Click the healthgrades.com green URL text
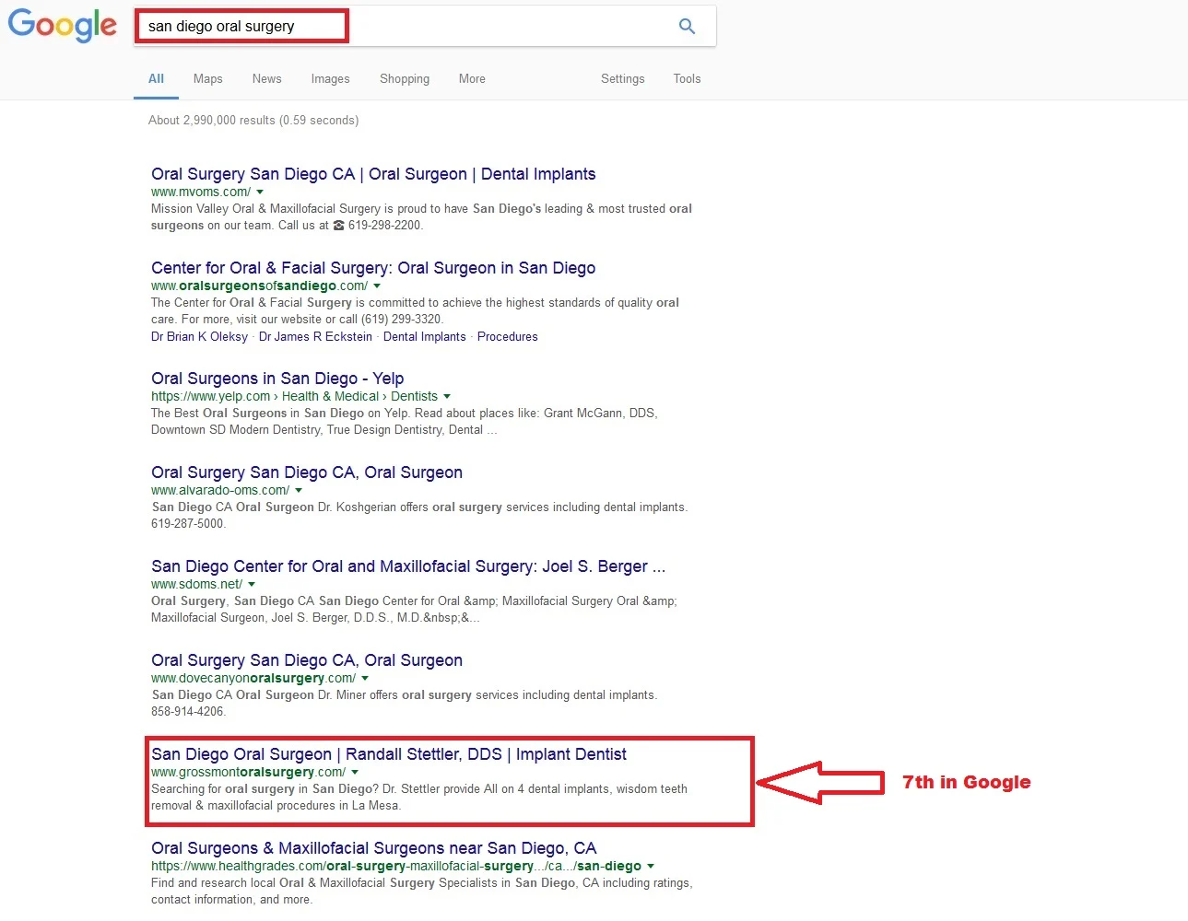 tap(396, 867)
